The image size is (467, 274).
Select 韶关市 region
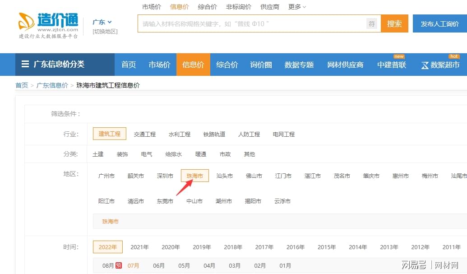click(135, 176)
